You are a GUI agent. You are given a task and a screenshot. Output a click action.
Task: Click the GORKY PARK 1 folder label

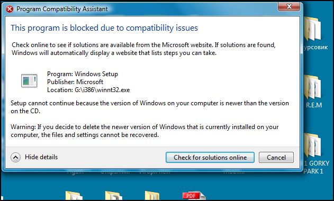pos(316,167)
